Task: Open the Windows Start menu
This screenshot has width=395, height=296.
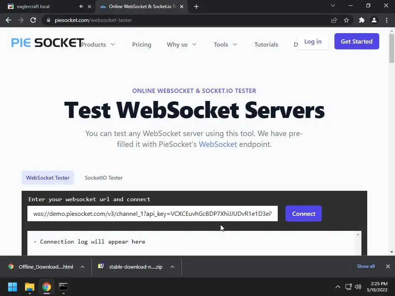Action: click(x=12, y=287)
